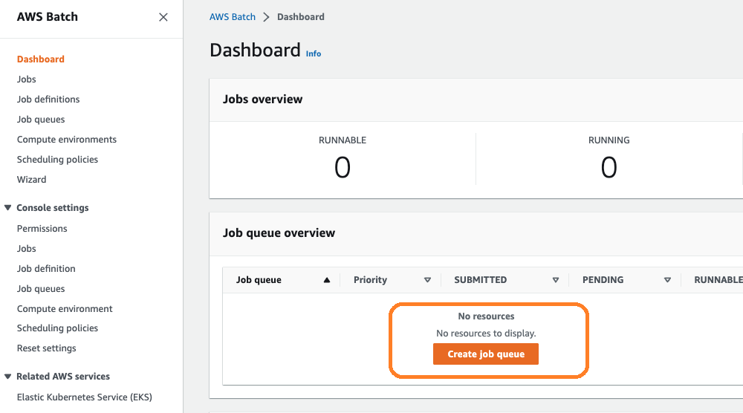
Task: Open Compute environment console setting
Action: pos(65,308)
